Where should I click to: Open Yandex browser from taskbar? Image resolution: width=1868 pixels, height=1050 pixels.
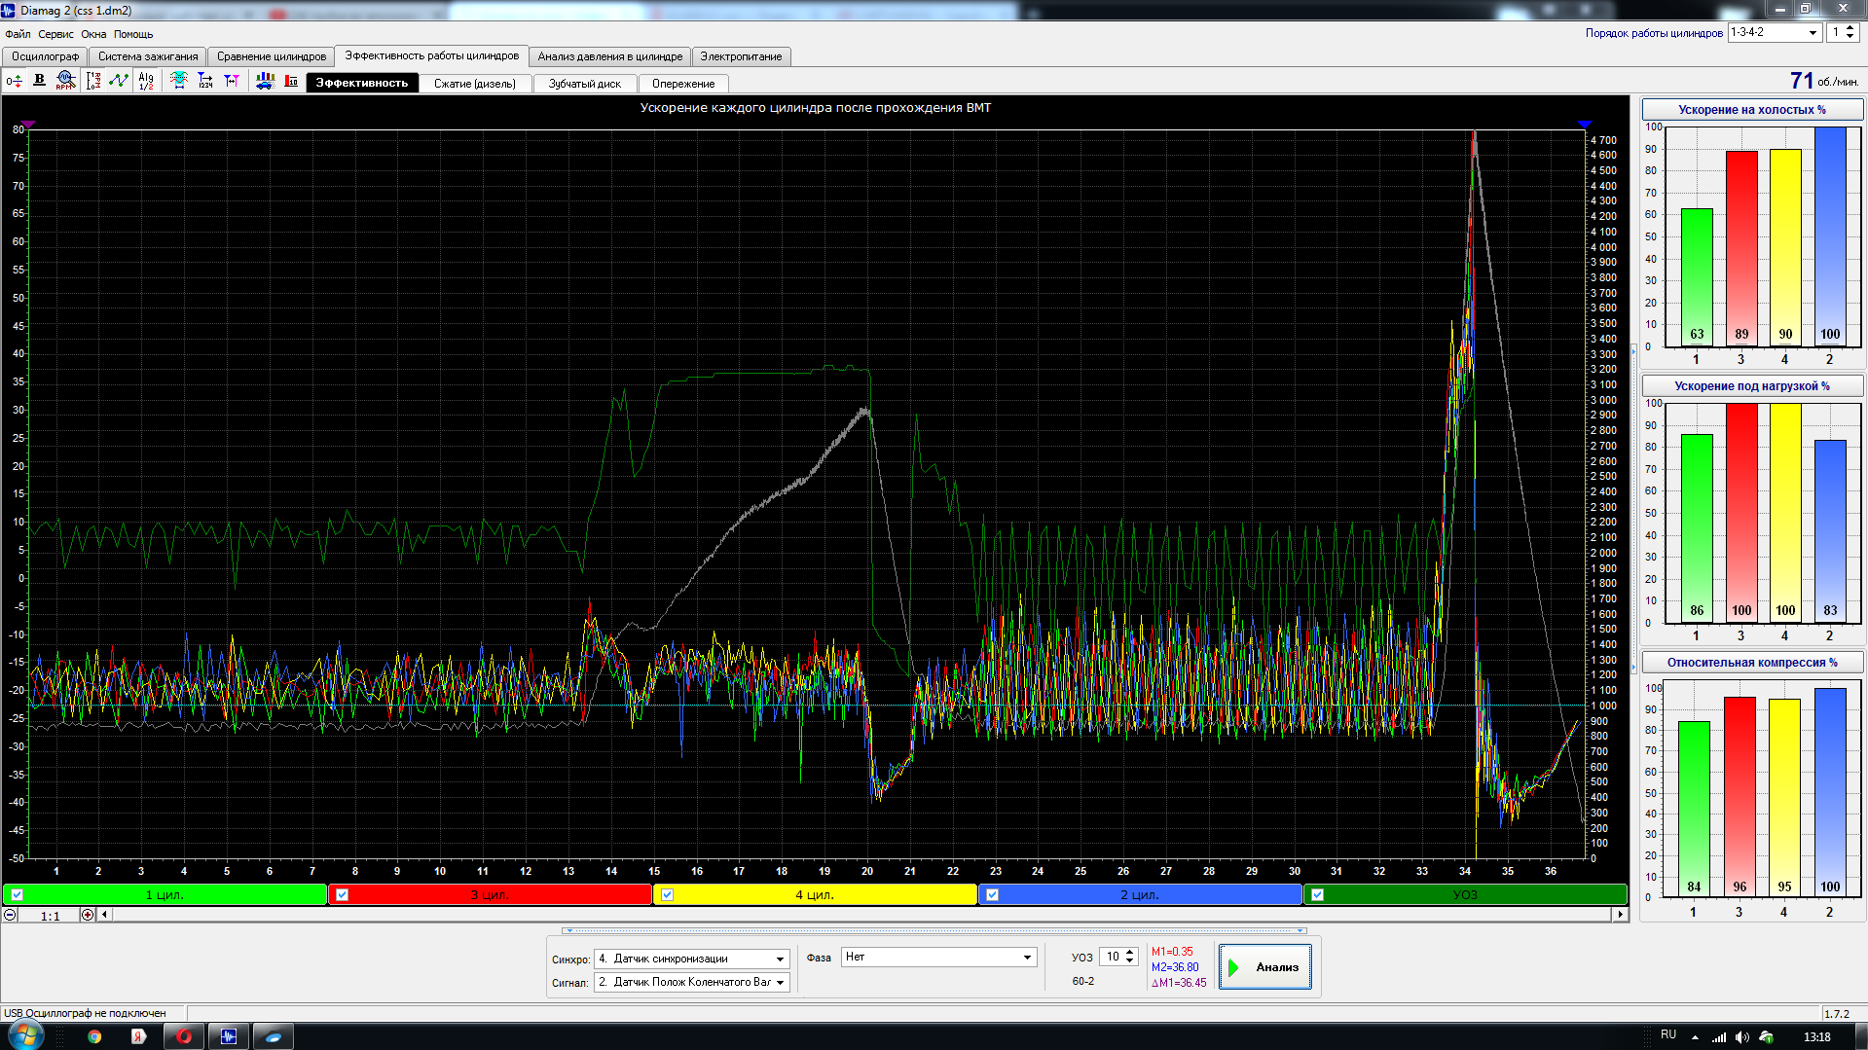(x=138, y=1036)
